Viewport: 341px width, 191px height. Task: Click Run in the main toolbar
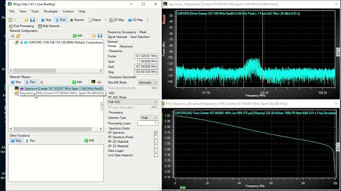click(61, 20)
